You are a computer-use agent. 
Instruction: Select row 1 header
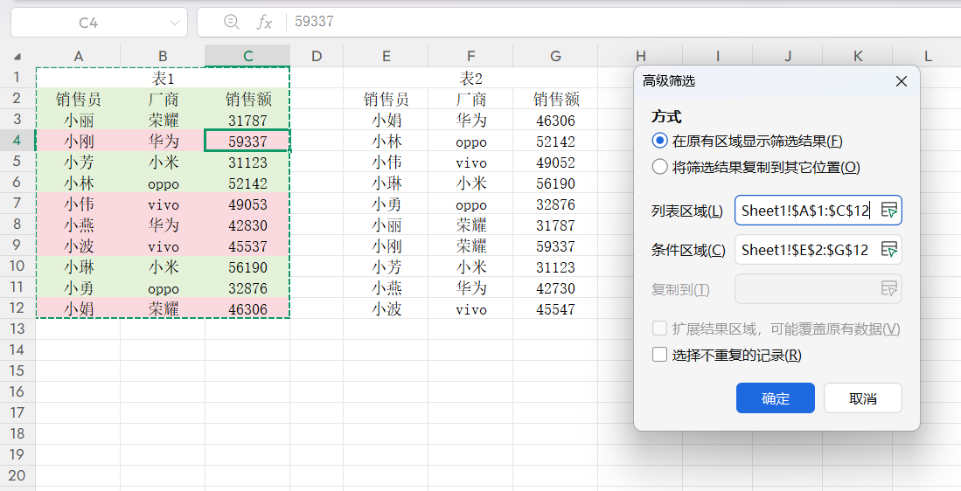click(17, 77)
